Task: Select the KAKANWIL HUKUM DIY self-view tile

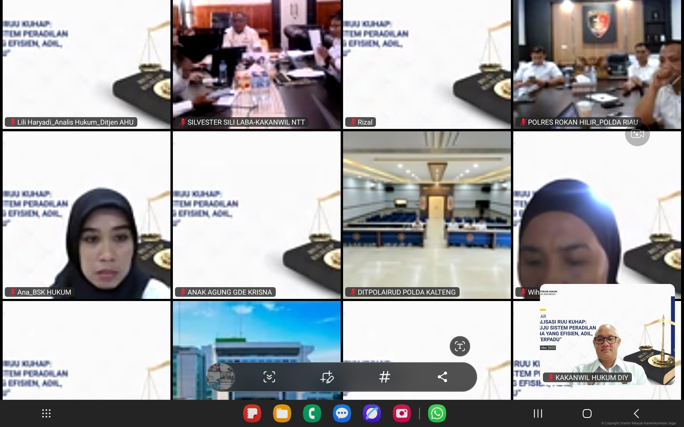Action: [607, 335]
